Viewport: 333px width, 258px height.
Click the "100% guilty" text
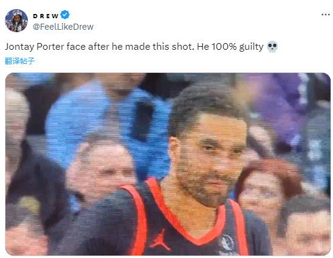(237, 47)
